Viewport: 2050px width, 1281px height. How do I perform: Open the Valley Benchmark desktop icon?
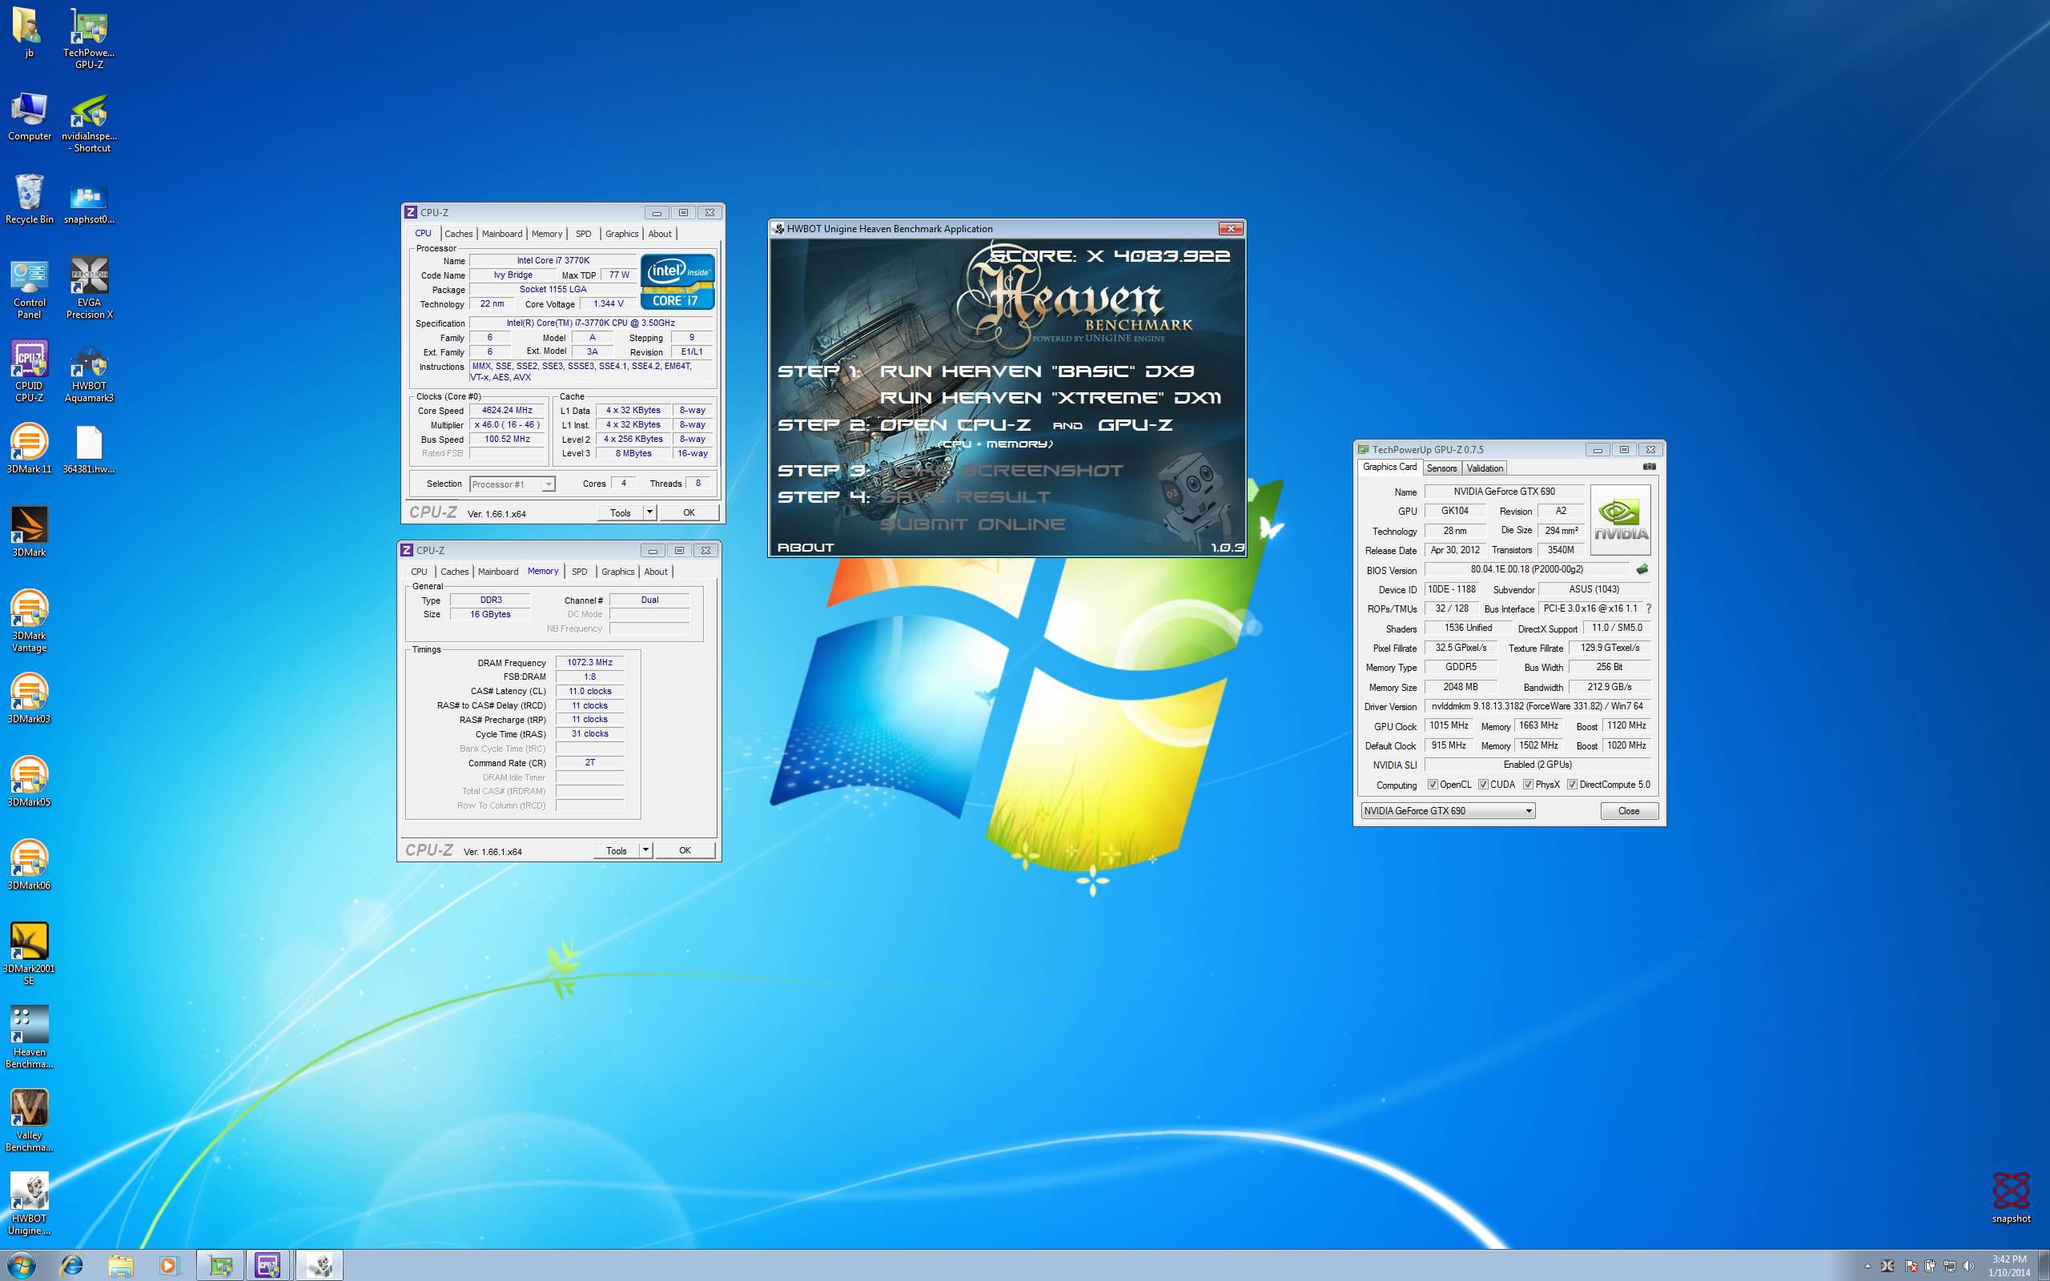coord(29,1121)
